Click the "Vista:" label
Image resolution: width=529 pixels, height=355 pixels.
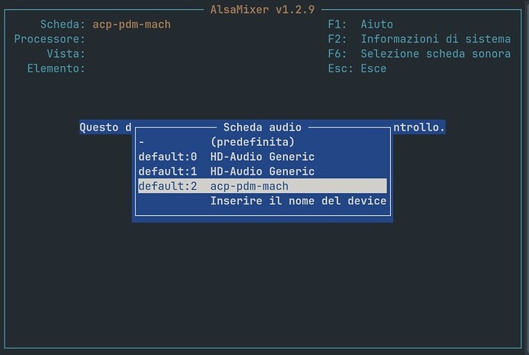65,54
